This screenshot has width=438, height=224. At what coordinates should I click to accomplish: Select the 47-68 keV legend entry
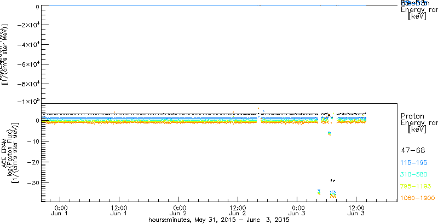413,151
